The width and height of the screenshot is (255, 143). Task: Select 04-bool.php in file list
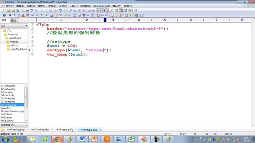[8, 95]
